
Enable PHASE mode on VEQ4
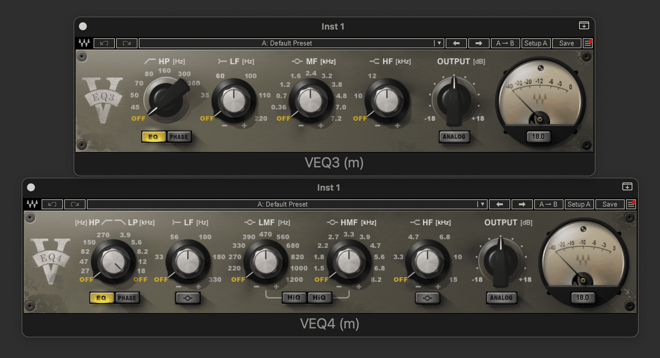click(127, 298)
